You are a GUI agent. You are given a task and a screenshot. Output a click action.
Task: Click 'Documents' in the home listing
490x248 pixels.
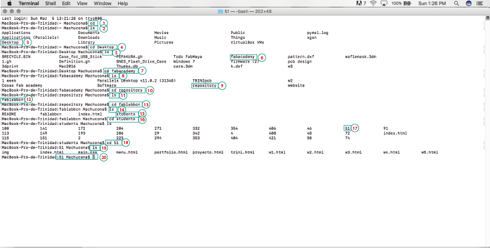click(89, 33)
